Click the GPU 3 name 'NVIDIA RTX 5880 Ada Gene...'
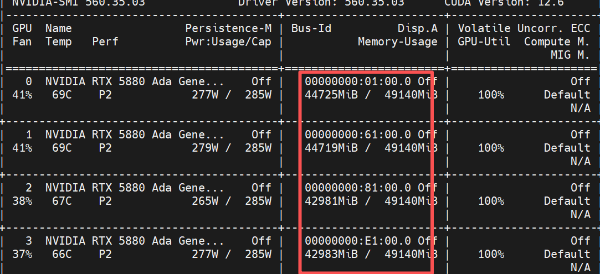600x274 pixels. click(x=135, y=241)
